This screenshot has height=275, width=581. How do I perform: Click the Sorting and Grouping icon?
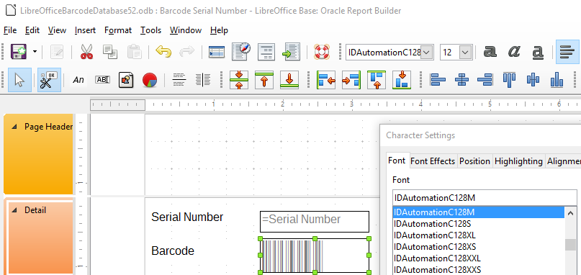(x=266, y=52)
